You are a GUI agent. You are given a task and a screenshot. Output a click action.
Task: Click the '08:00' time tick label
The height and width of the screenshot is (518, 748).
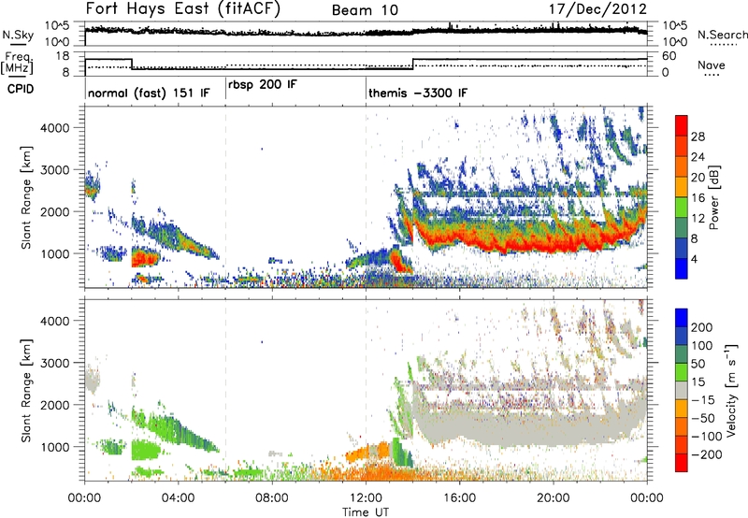click(x=272, y=498)
